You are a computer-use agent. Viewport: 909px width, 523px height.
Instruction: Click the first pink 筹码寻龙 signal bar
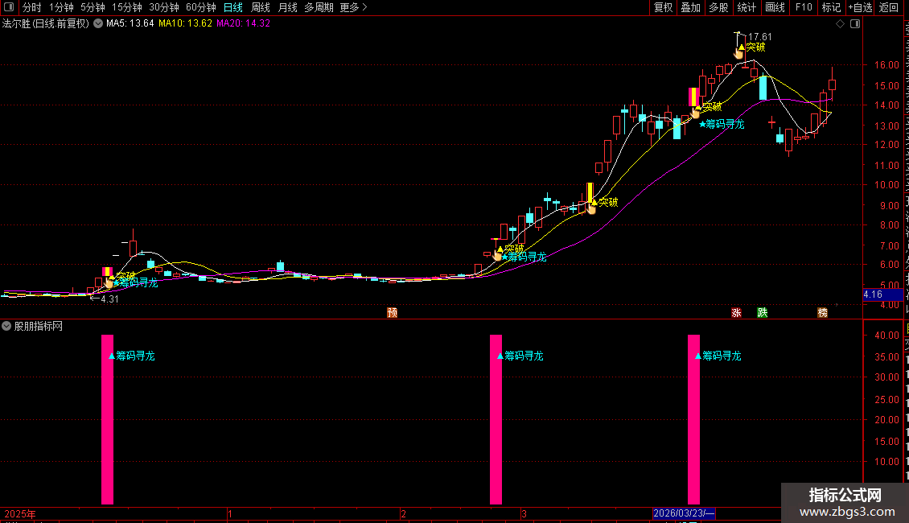coord(107,419)
